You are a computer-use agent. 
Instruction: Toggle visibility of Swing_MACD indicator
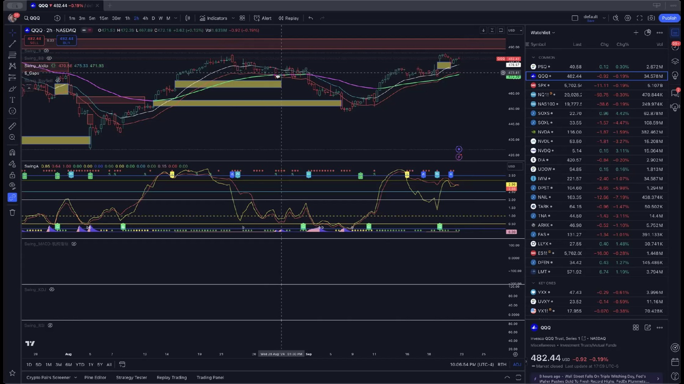pos(74,244)
